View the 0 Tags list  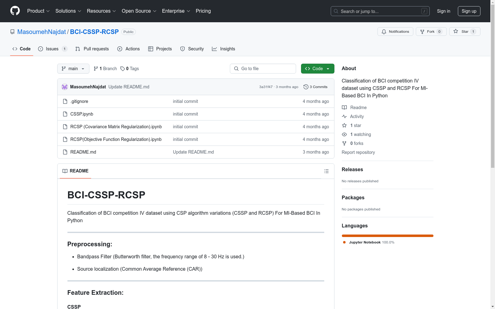pyautogui.click(x=130, y=69)
